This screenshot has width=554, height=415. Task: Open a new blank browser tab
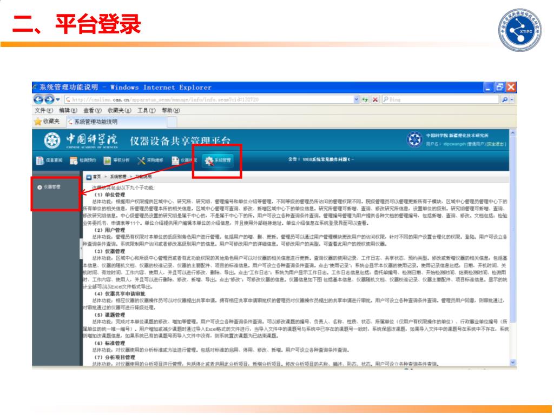[x=172, y=122]
